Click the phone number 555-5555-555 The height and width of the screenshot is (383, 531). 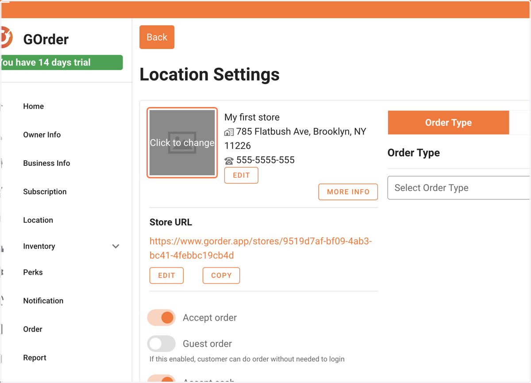tap(265, 160)
